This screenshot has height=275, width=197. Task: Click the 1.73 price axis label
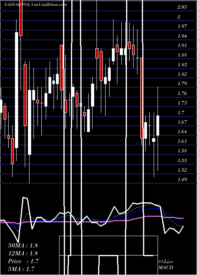pos(182,103)
